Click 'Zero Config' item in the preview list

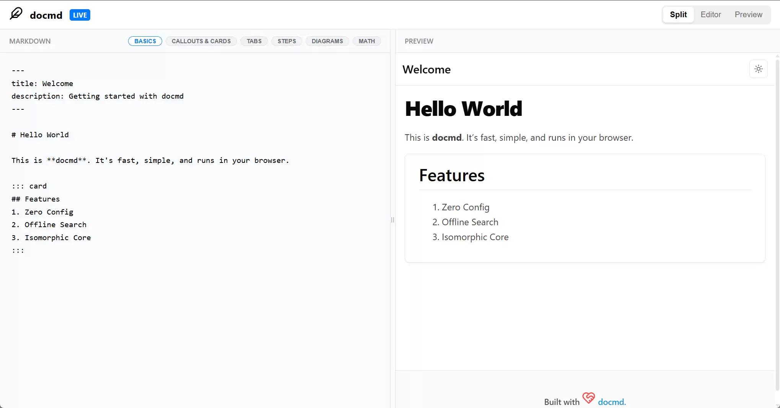click(466, 207)
